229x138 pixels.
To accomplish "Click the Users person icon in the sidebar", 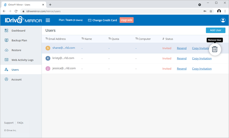I will coord(6,69).
